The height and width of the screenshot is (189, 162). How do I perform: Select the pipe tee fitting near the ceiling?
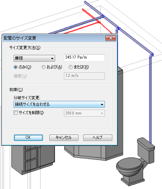point(103,16)
